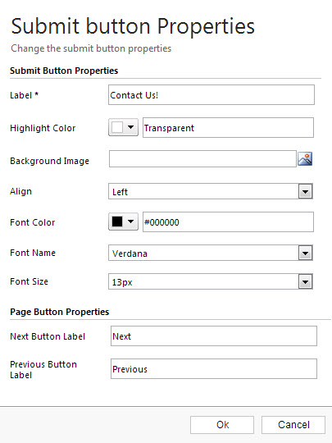332x443 pixels.
Task: Select the Align combo box showing Left
Action: (211, 191)
